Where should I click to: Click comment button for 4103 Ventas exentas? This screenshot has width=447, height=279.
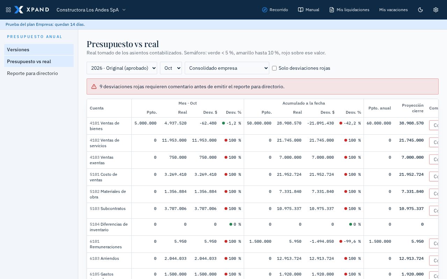click(x=434, y=159)
